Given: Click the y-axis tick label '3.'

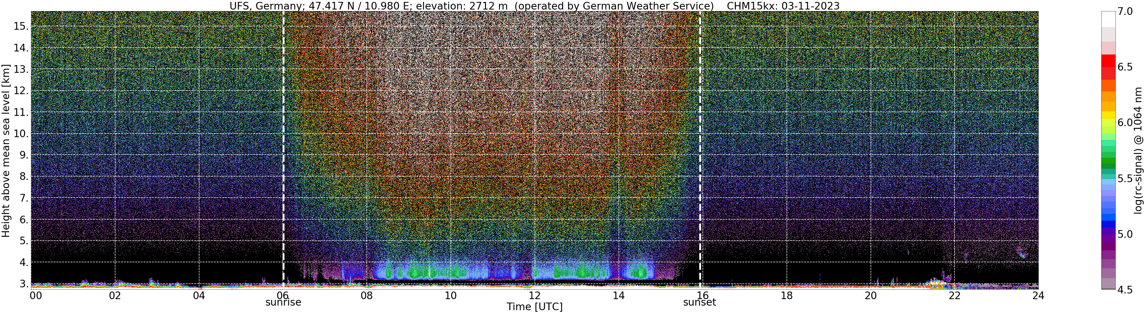Looking at the screenshot, I should click(x=24, y=284).
